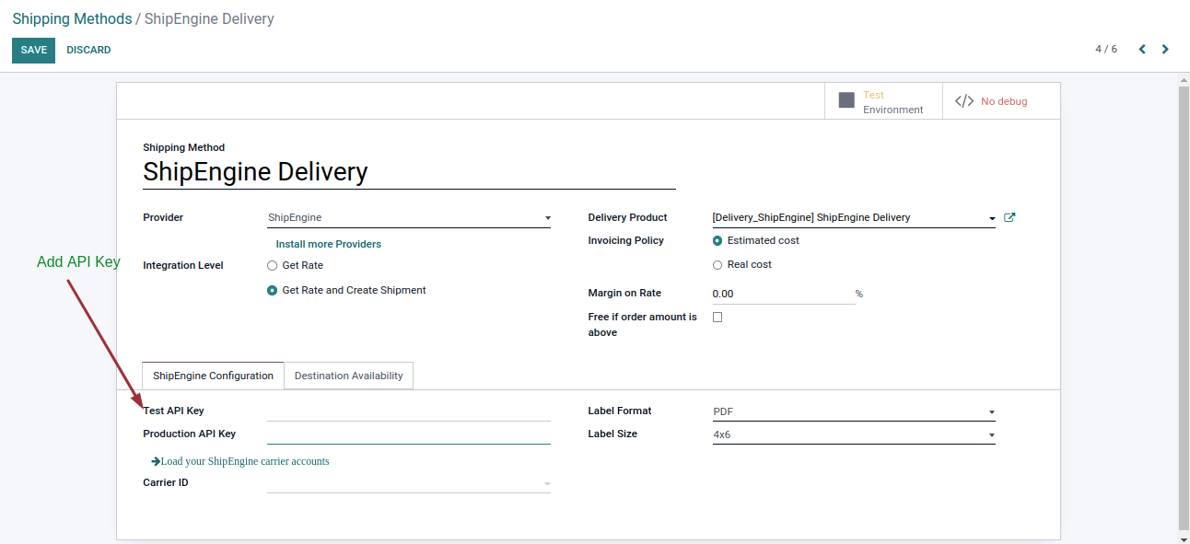Toggle Test Environment square icon

tap(846, 100)
